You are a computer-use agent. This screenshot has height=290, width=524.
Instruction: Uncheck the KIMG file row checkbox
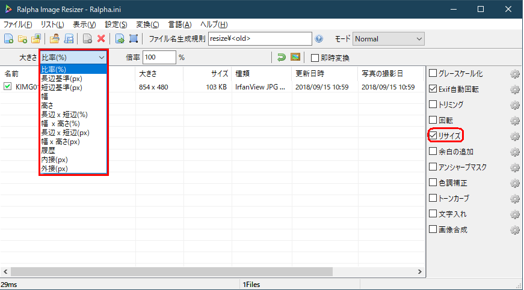(x=7, y=86)
